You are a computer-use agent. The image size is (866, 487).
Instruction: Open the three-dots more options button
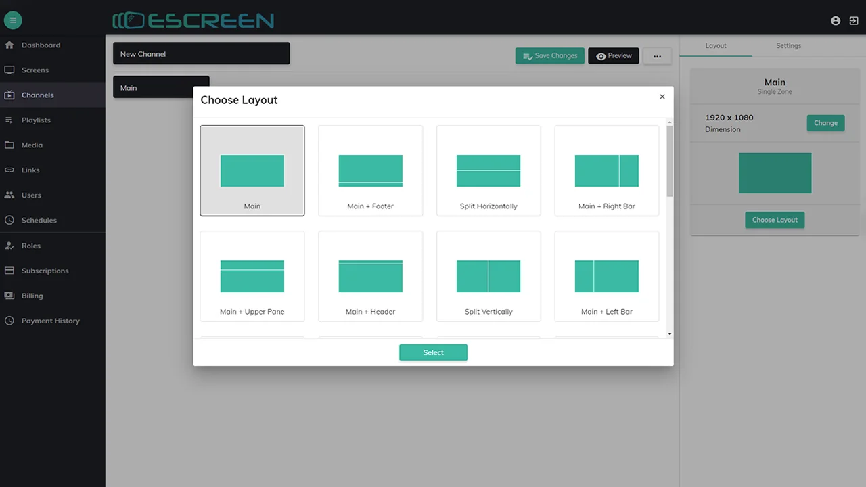tap(657, 56)
